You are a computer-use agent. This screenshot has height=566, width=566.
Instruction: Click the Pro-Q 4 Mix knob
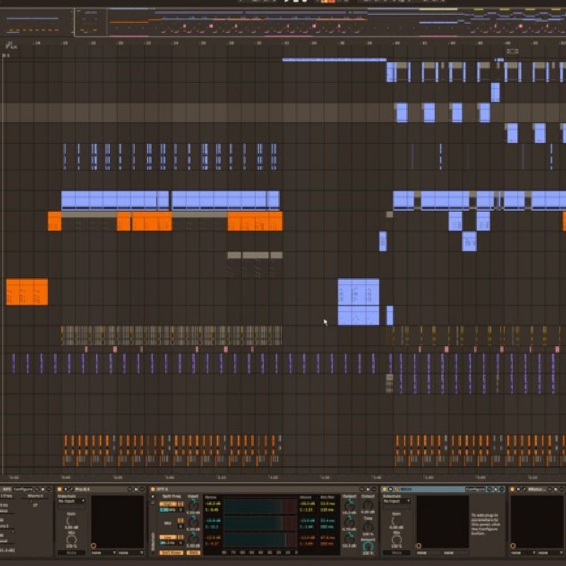[71, 540]
